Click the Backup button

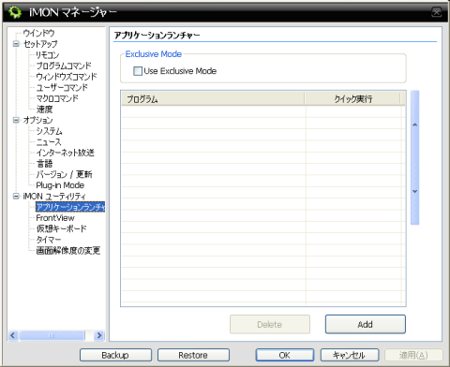115,355
